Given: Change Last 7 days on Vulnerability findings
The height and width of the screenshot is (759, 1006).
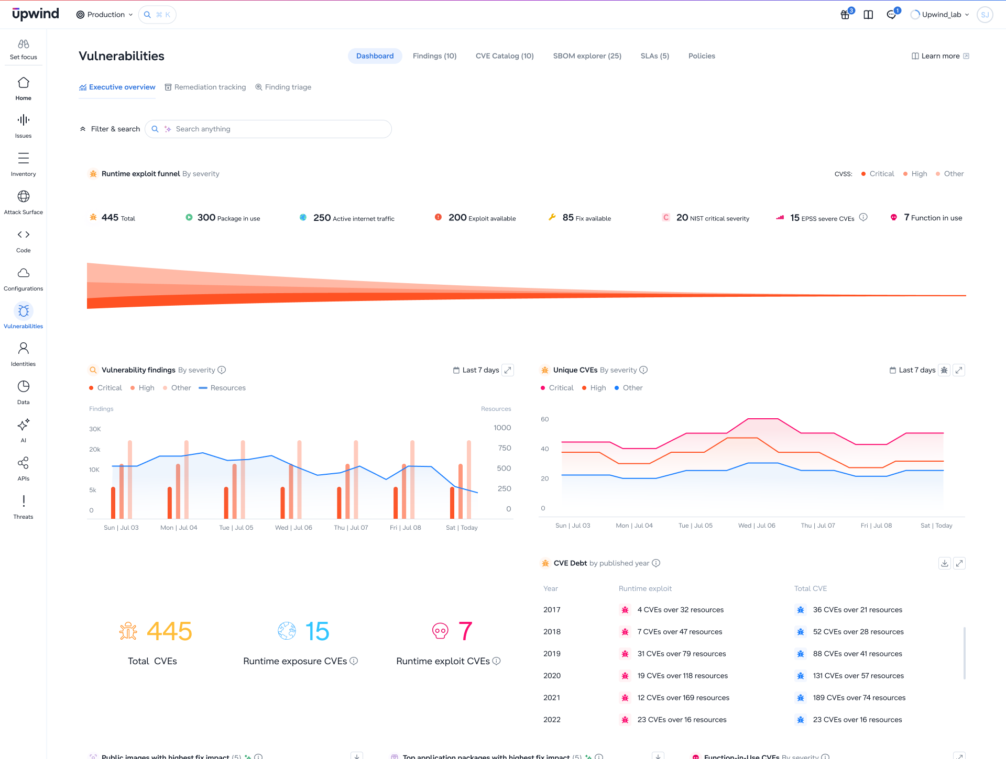Looking at the screenshot, I should tap(476, 370).
